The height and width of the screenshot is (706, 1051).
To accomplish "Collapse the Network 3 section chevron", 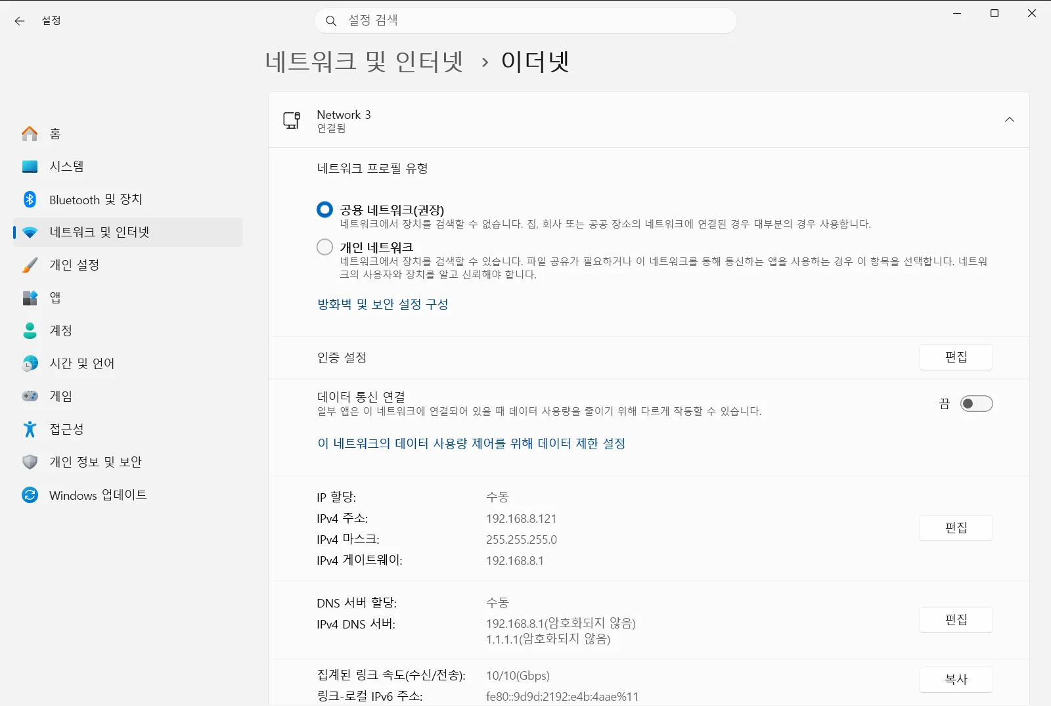I will [x=1010, y=120].
